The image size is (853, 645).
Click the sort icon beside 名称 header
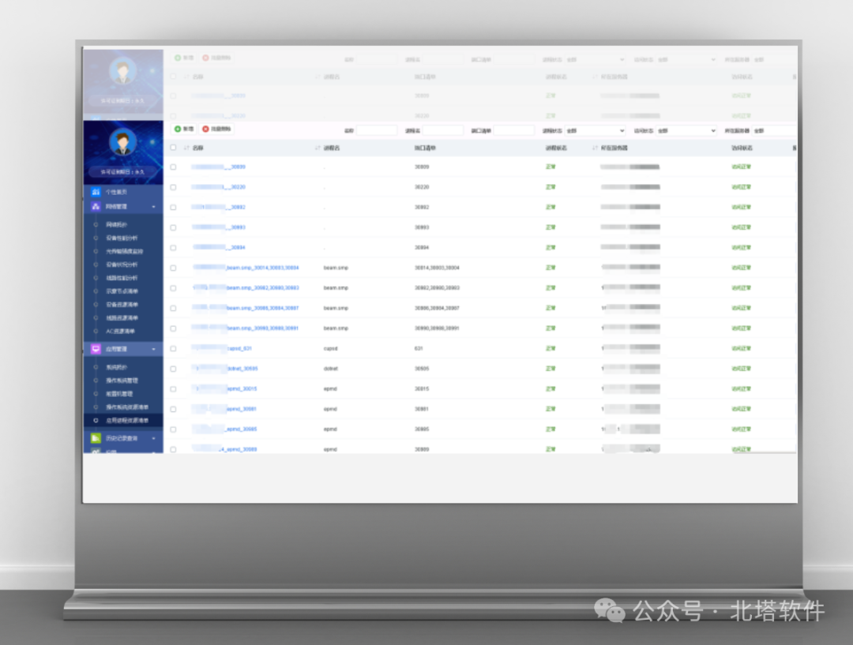click(186, 148)
